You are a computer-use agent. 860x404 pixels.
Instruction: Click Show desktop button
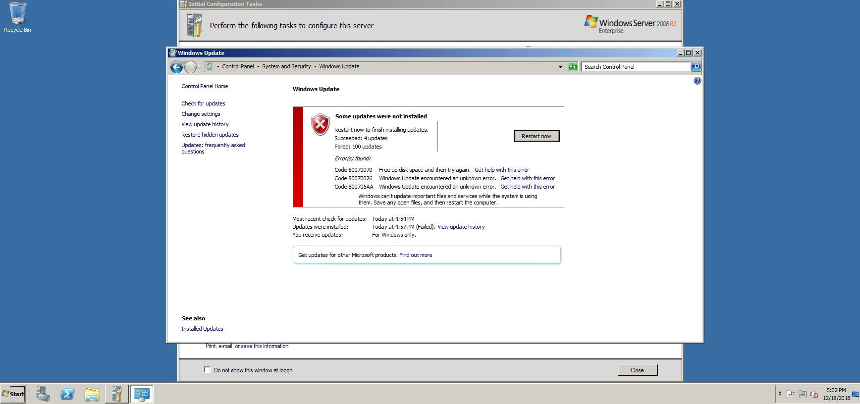click(x=856, y=394)
